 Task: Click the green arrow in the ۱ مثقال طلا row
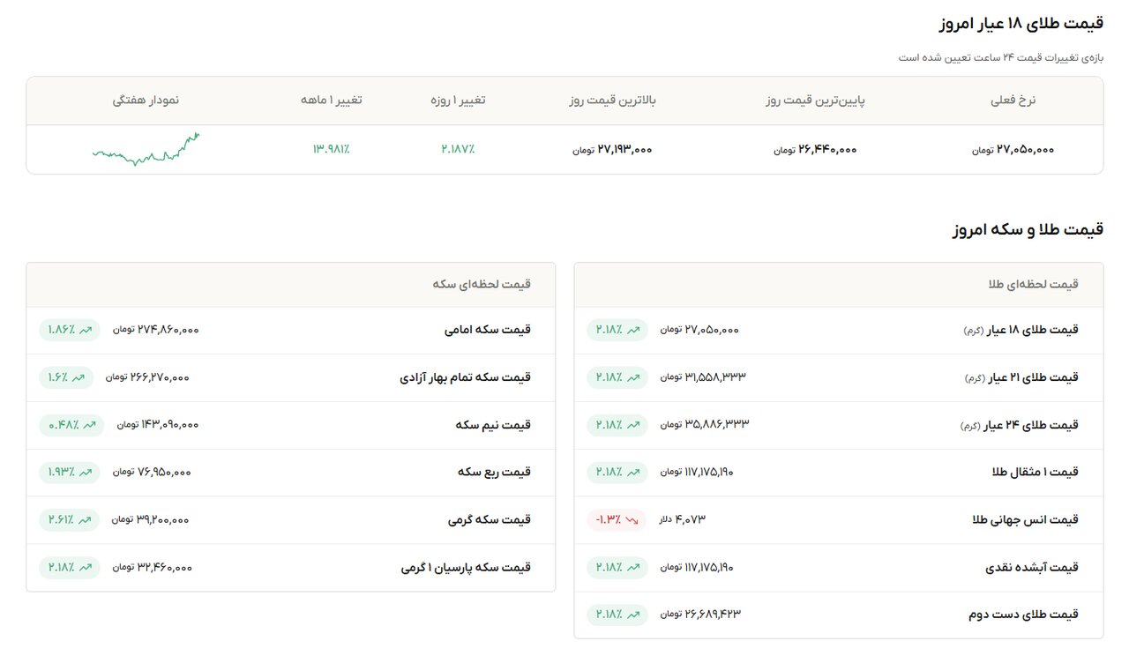632,473
